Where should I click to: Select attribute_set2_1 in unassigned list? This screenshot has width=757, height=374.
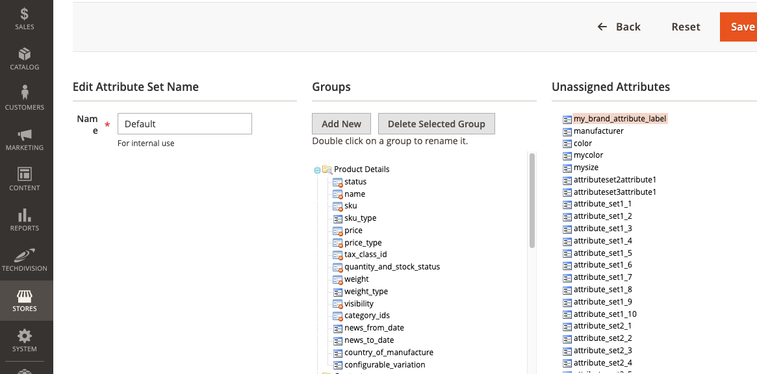(x=602, y=326)
